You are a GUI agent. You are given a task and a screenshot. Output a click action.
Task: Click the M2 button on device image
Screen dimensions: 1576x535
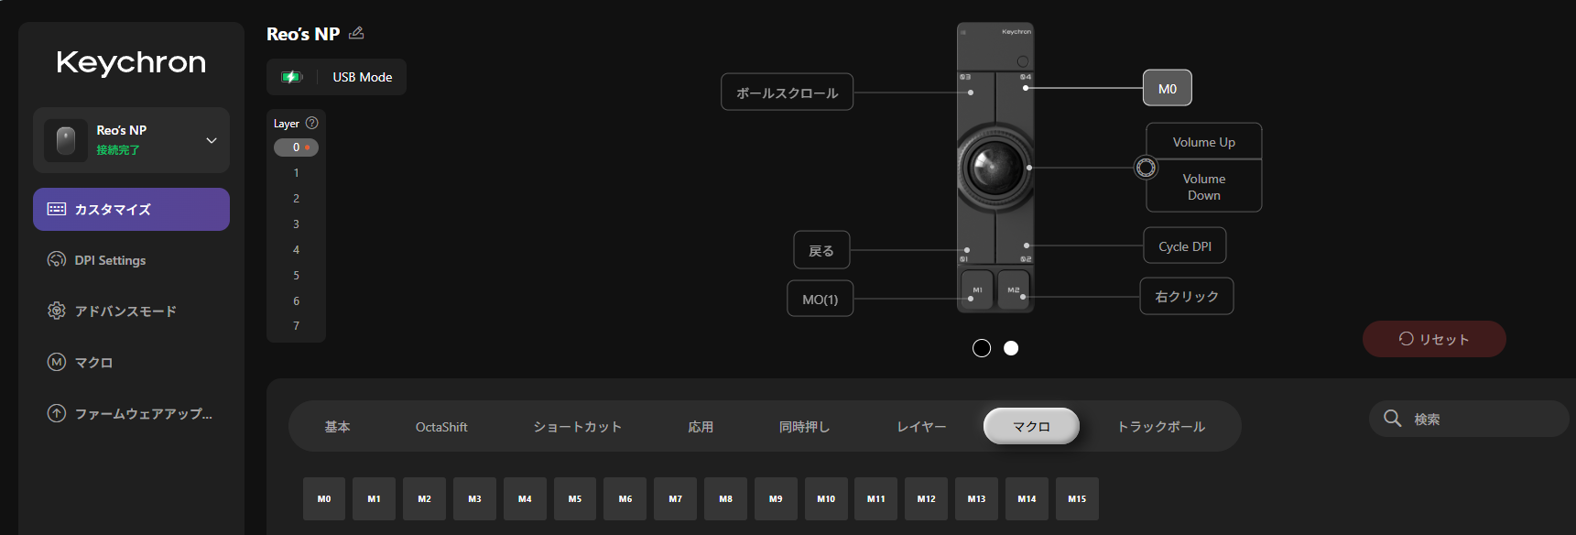pyautogui.click(x=1014, y=289)
